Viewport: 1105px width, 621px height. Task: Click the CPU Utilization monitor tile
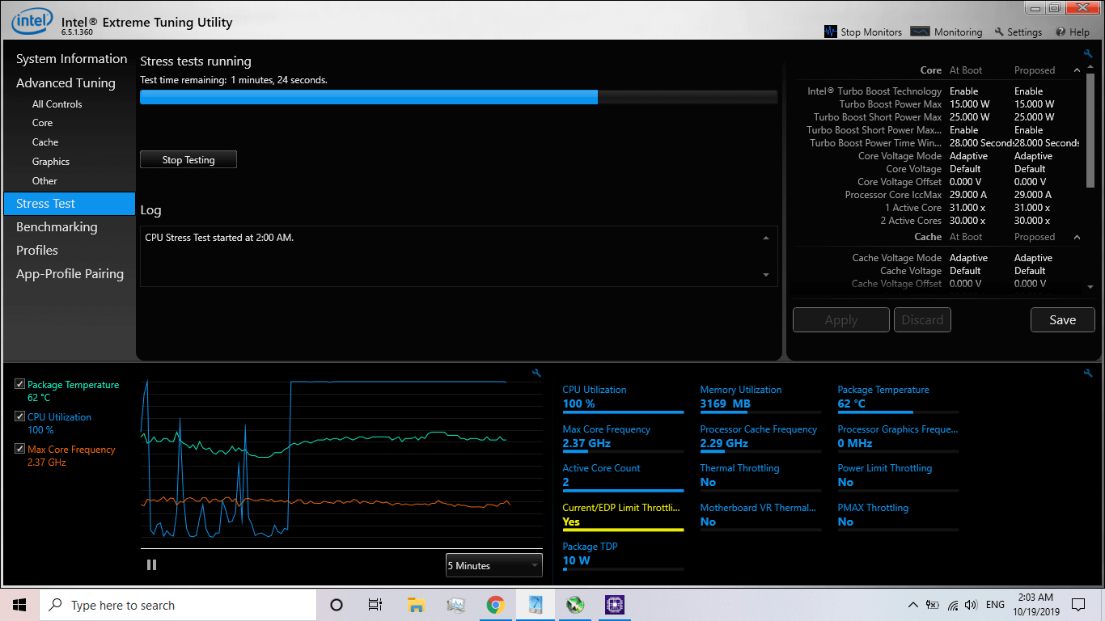[x=623, y=398]
